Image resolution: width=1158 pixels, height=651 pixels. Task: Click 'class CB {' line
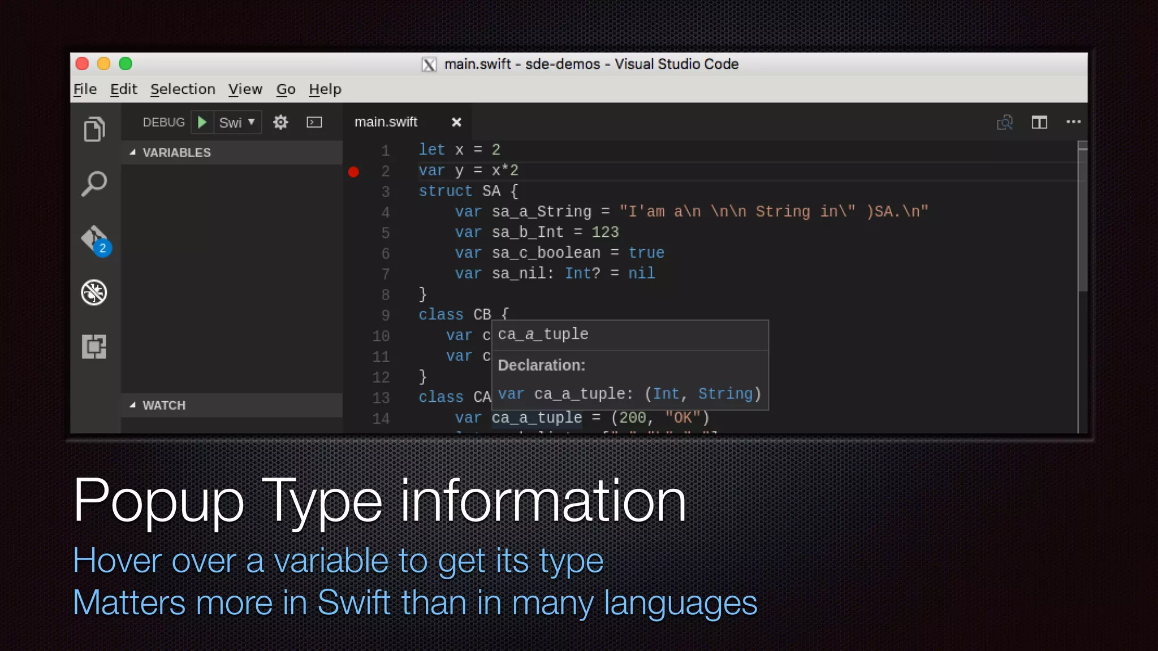464,314
